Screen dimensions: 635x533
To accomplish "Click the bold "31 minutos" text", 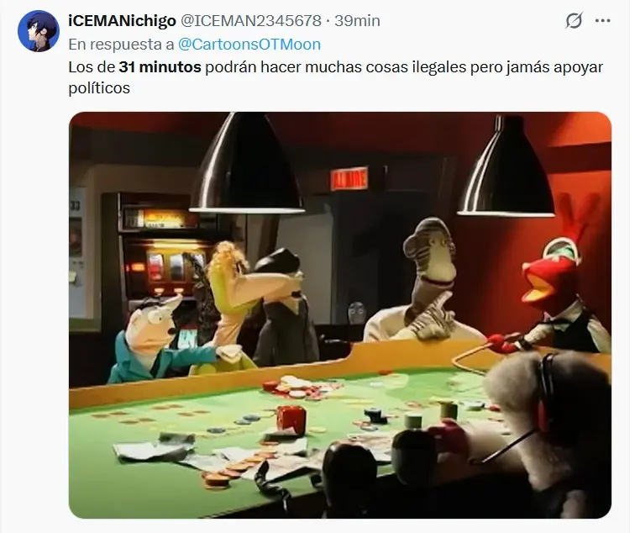I will pos(160,67).
